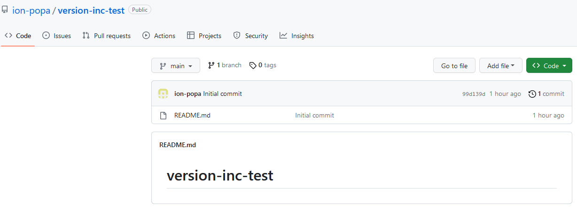
Task: Click the Security shield icon
Action: [237, 35]
